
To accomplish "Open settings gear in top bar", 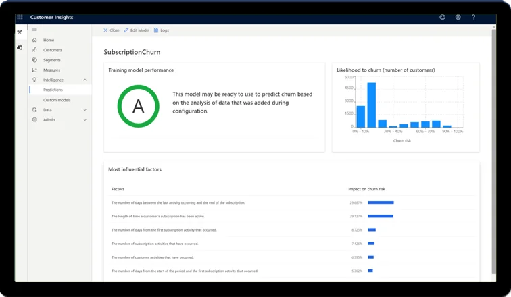I will [458, 17].
